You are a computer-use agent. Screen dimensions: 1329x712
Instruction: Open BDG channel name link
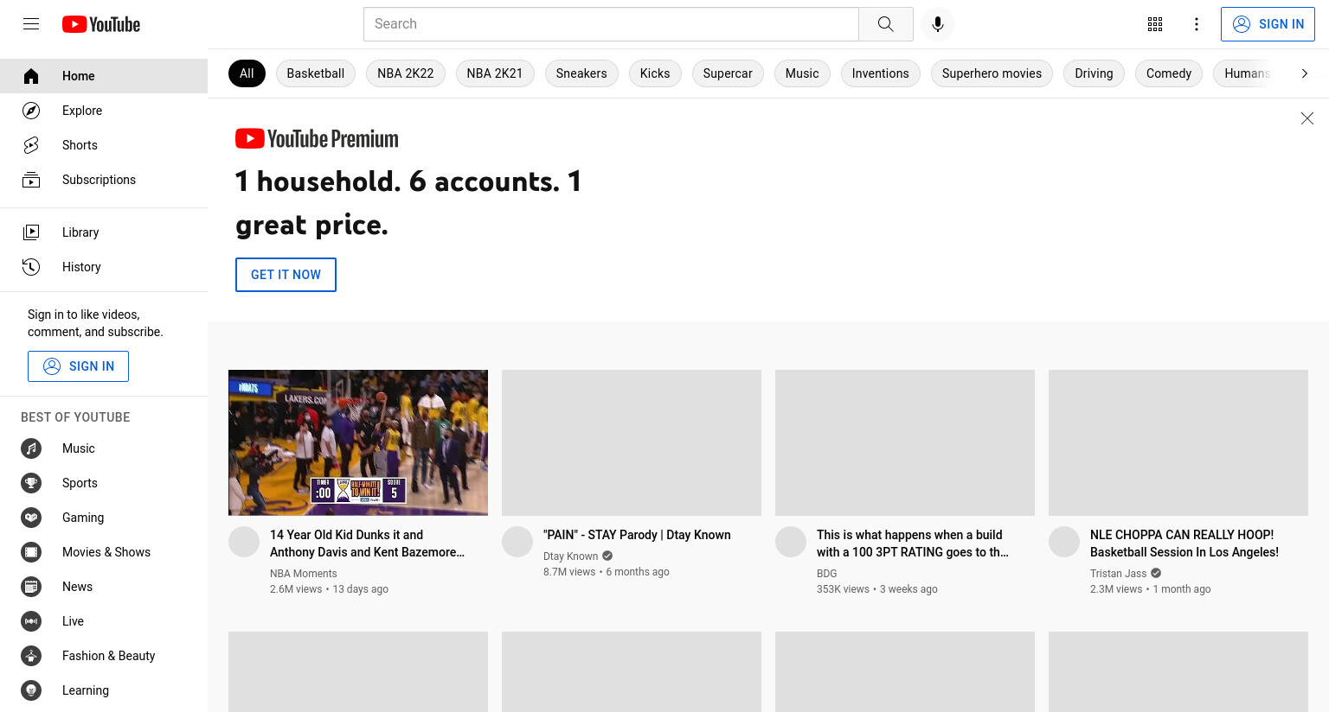(827, 574)
